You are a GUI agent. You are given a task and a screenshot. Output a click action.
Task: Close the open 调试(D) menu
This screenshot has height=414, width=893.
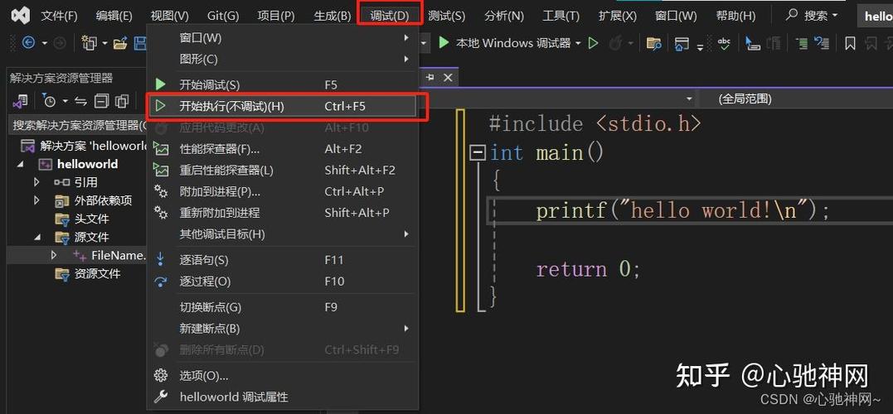[x=390, y=16]
